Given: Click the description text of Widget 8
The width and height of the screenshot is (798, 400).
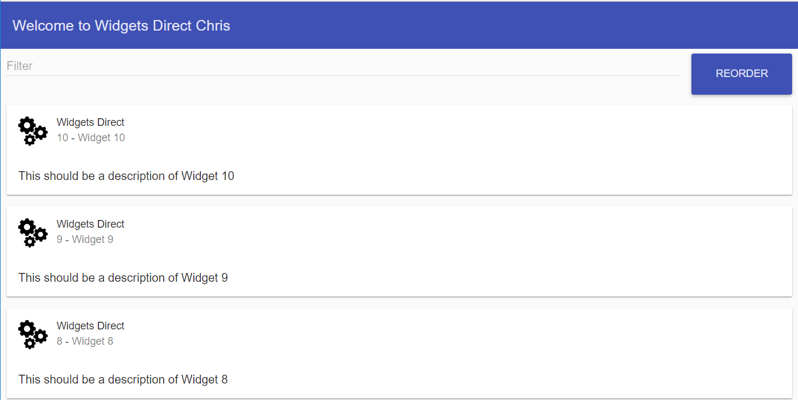Looking at the screenshot, I should [x=123, y=379].
